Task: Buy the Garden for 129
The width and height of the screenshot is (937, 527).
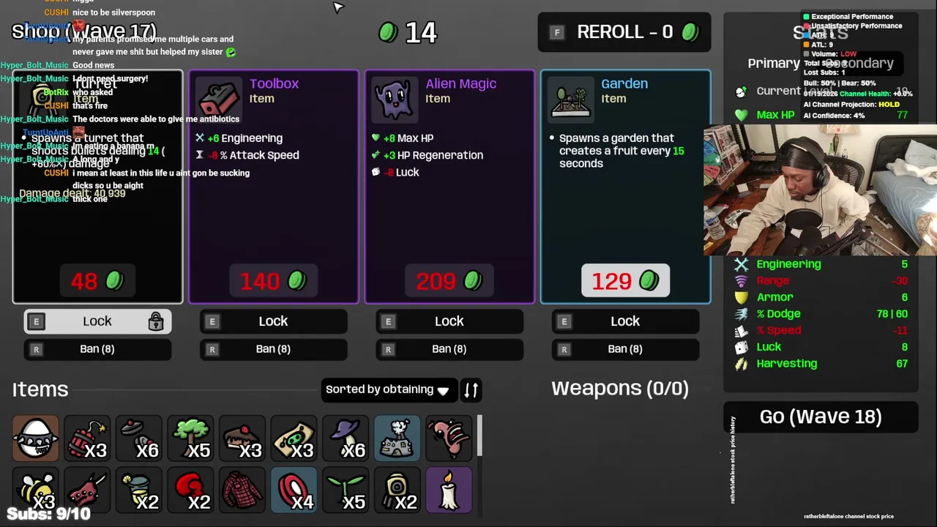Action: pos(625,281)
